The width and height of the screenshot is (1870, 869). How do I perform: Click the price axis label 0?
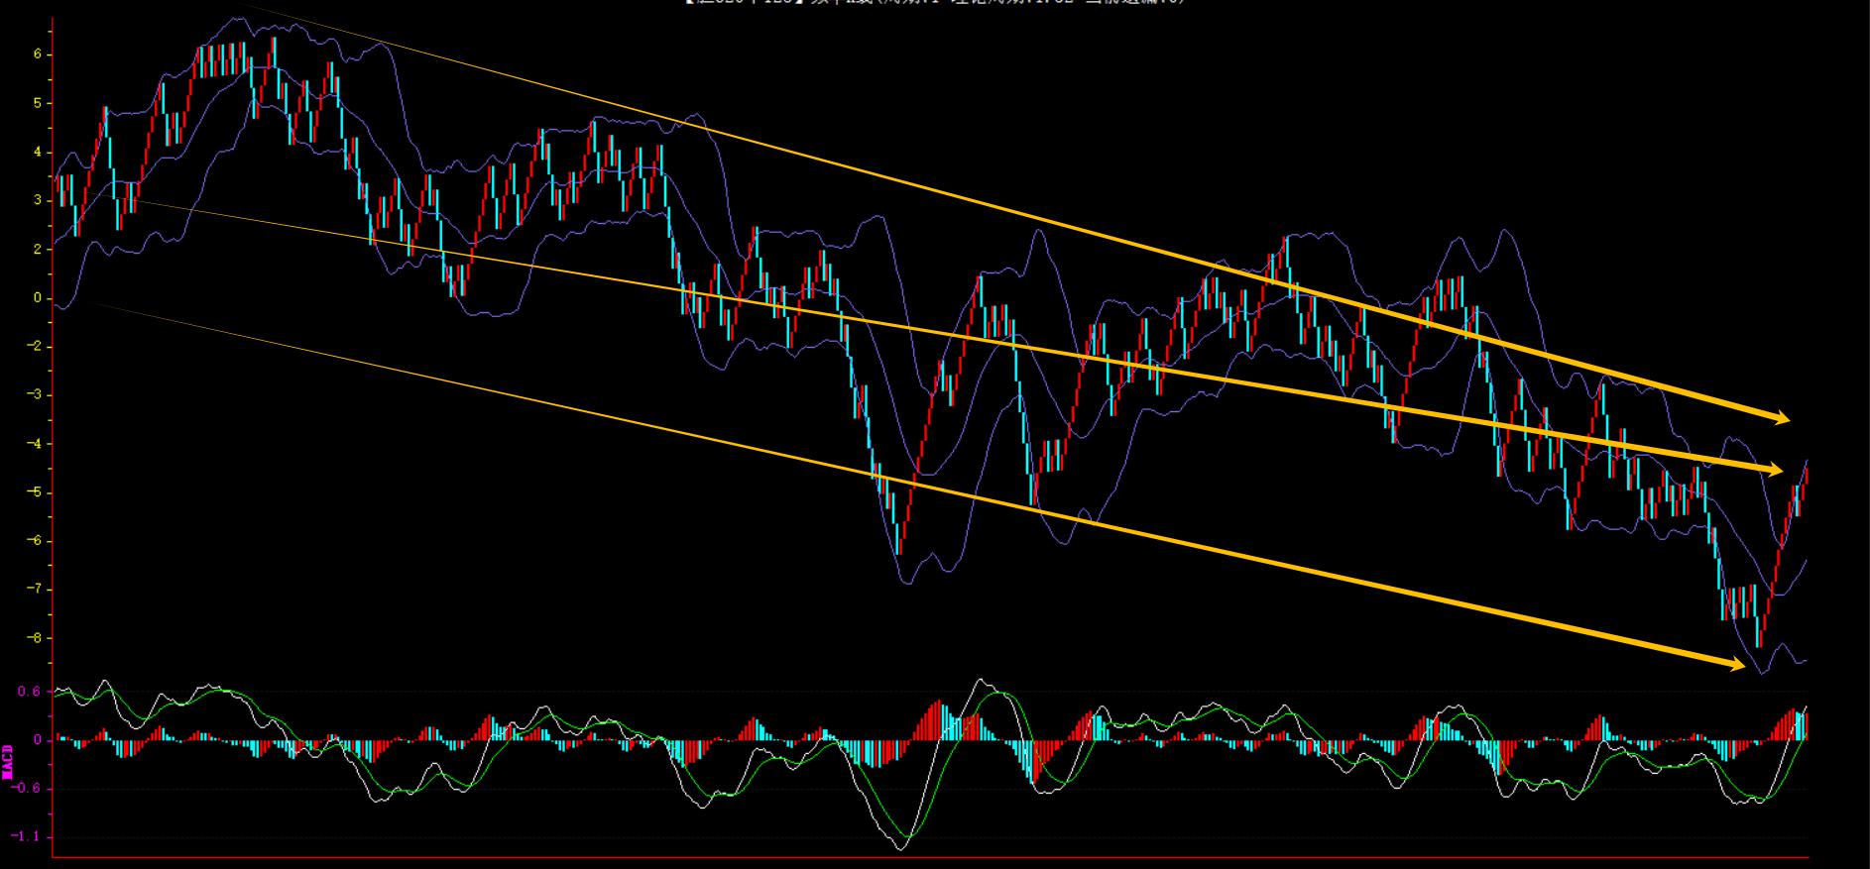click(x=38, y=298)
